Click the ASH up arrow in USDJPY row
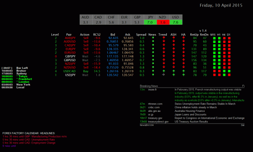 point(174,75)
